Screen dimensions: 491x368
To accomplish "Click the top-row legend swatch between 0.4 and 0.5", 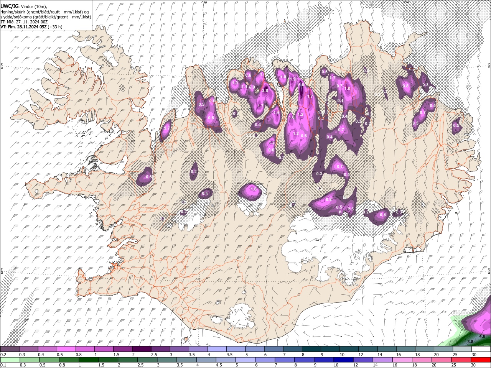I will coord(47,349).
